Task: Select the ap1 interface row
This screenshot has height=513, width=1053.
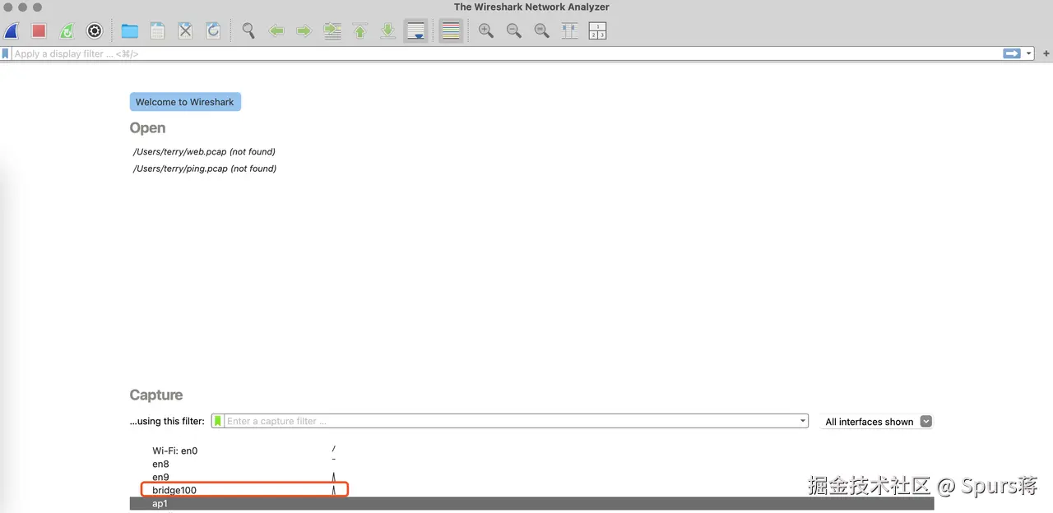Action: tap(532, 503)
